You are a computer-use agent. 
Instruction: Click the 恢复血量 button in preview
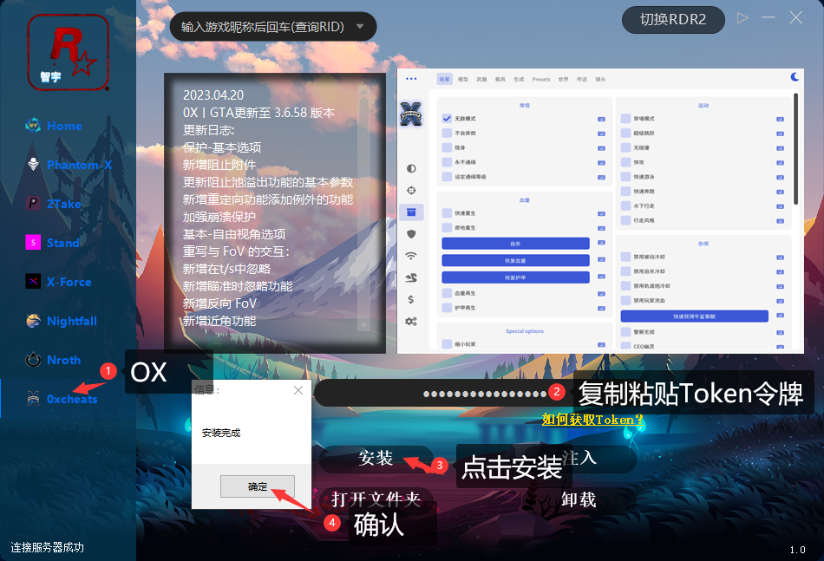coord(515,260)
